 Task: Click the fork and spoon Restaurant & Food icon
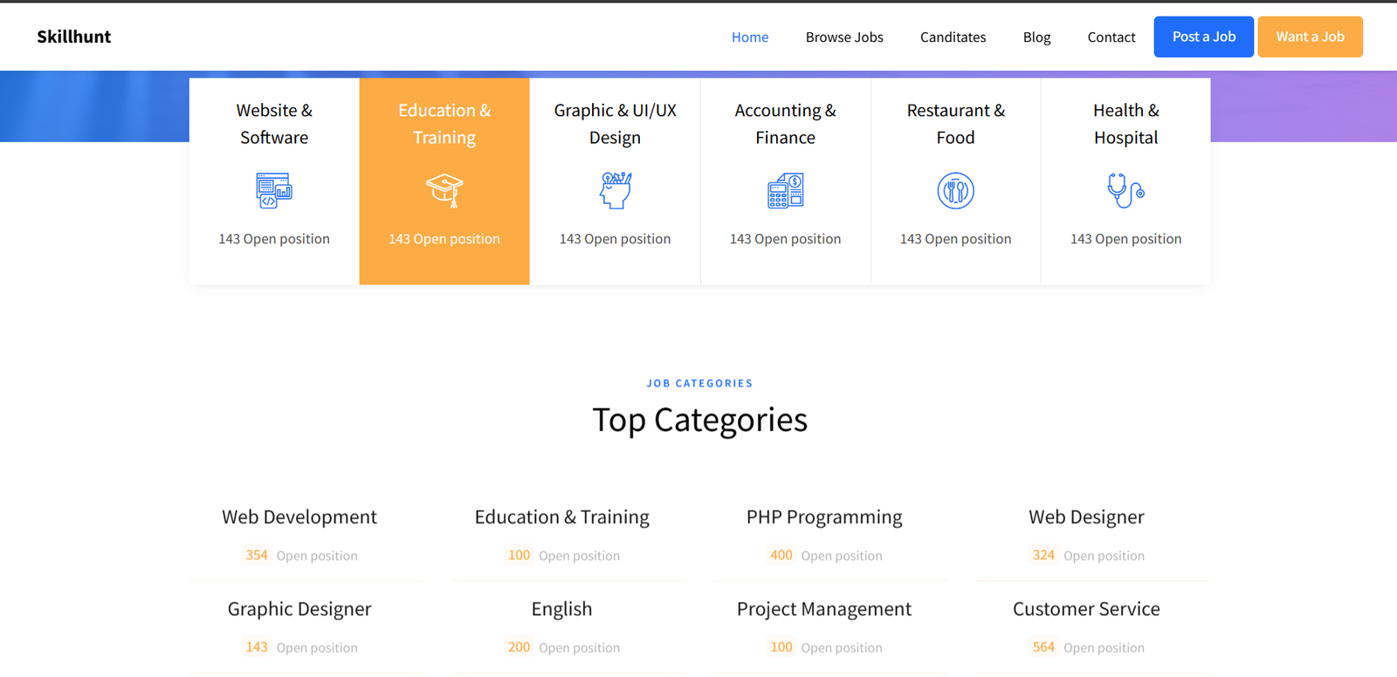[956, 190]
